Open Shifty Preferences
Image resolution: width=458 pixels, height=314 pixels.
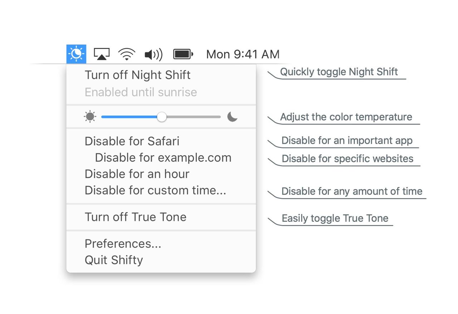[123, 244]
